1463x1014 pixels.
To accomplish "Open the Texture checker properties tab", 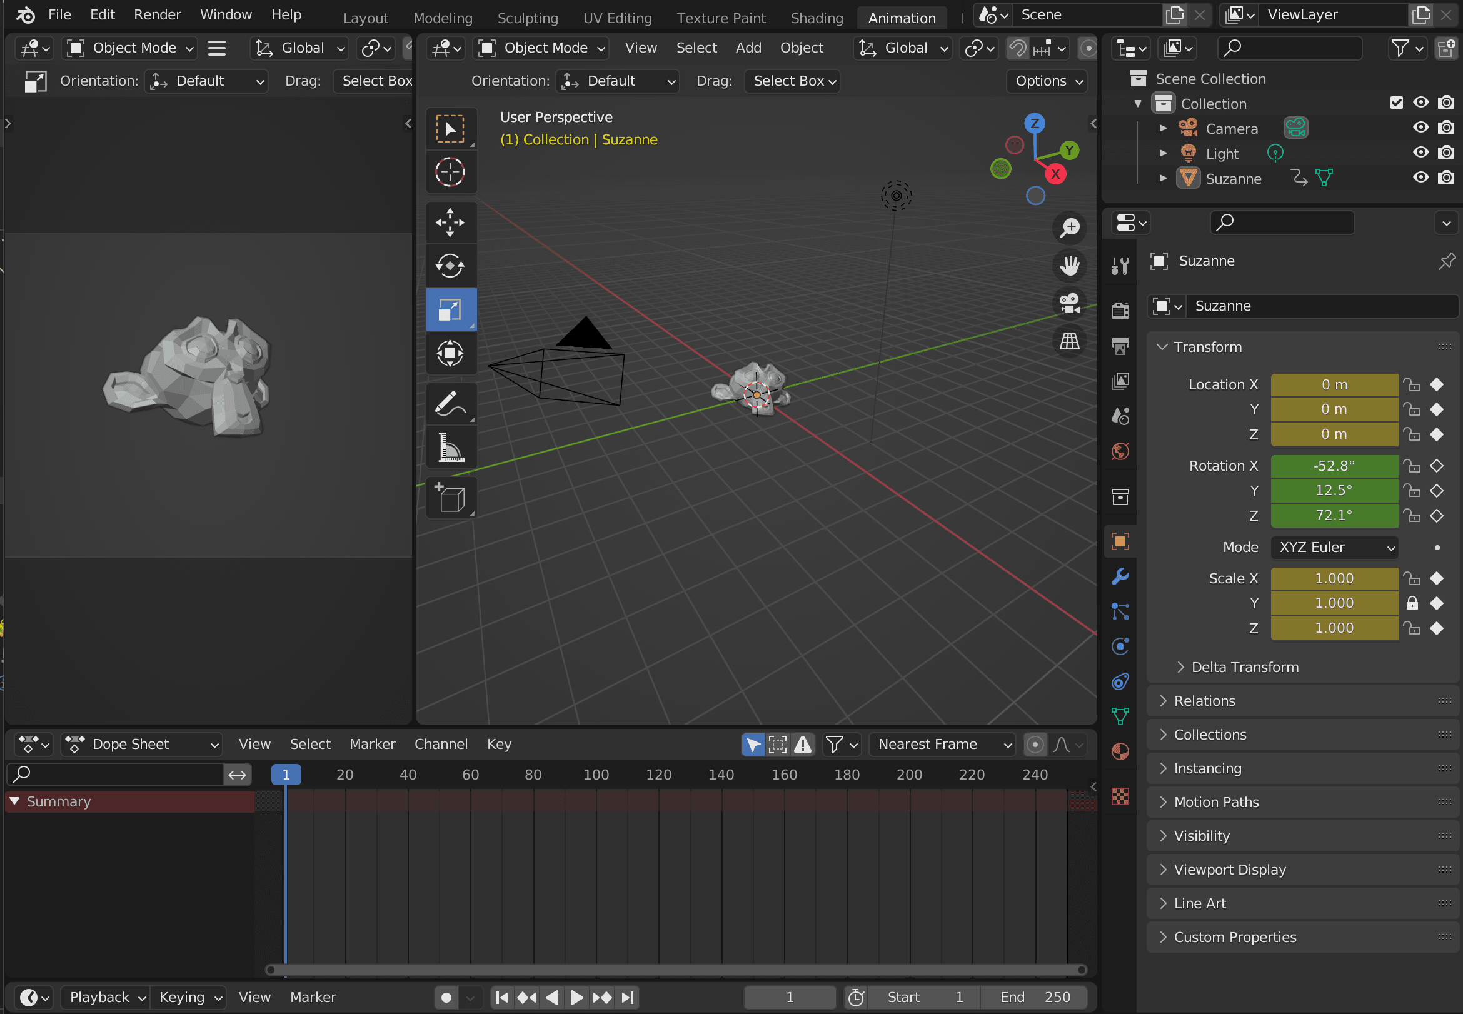I will [x=1120, y=796].
